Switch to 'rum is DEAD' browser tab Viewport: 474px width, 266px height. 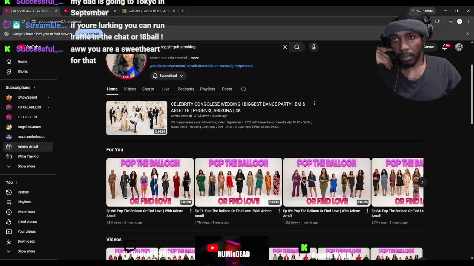(148, 11)
